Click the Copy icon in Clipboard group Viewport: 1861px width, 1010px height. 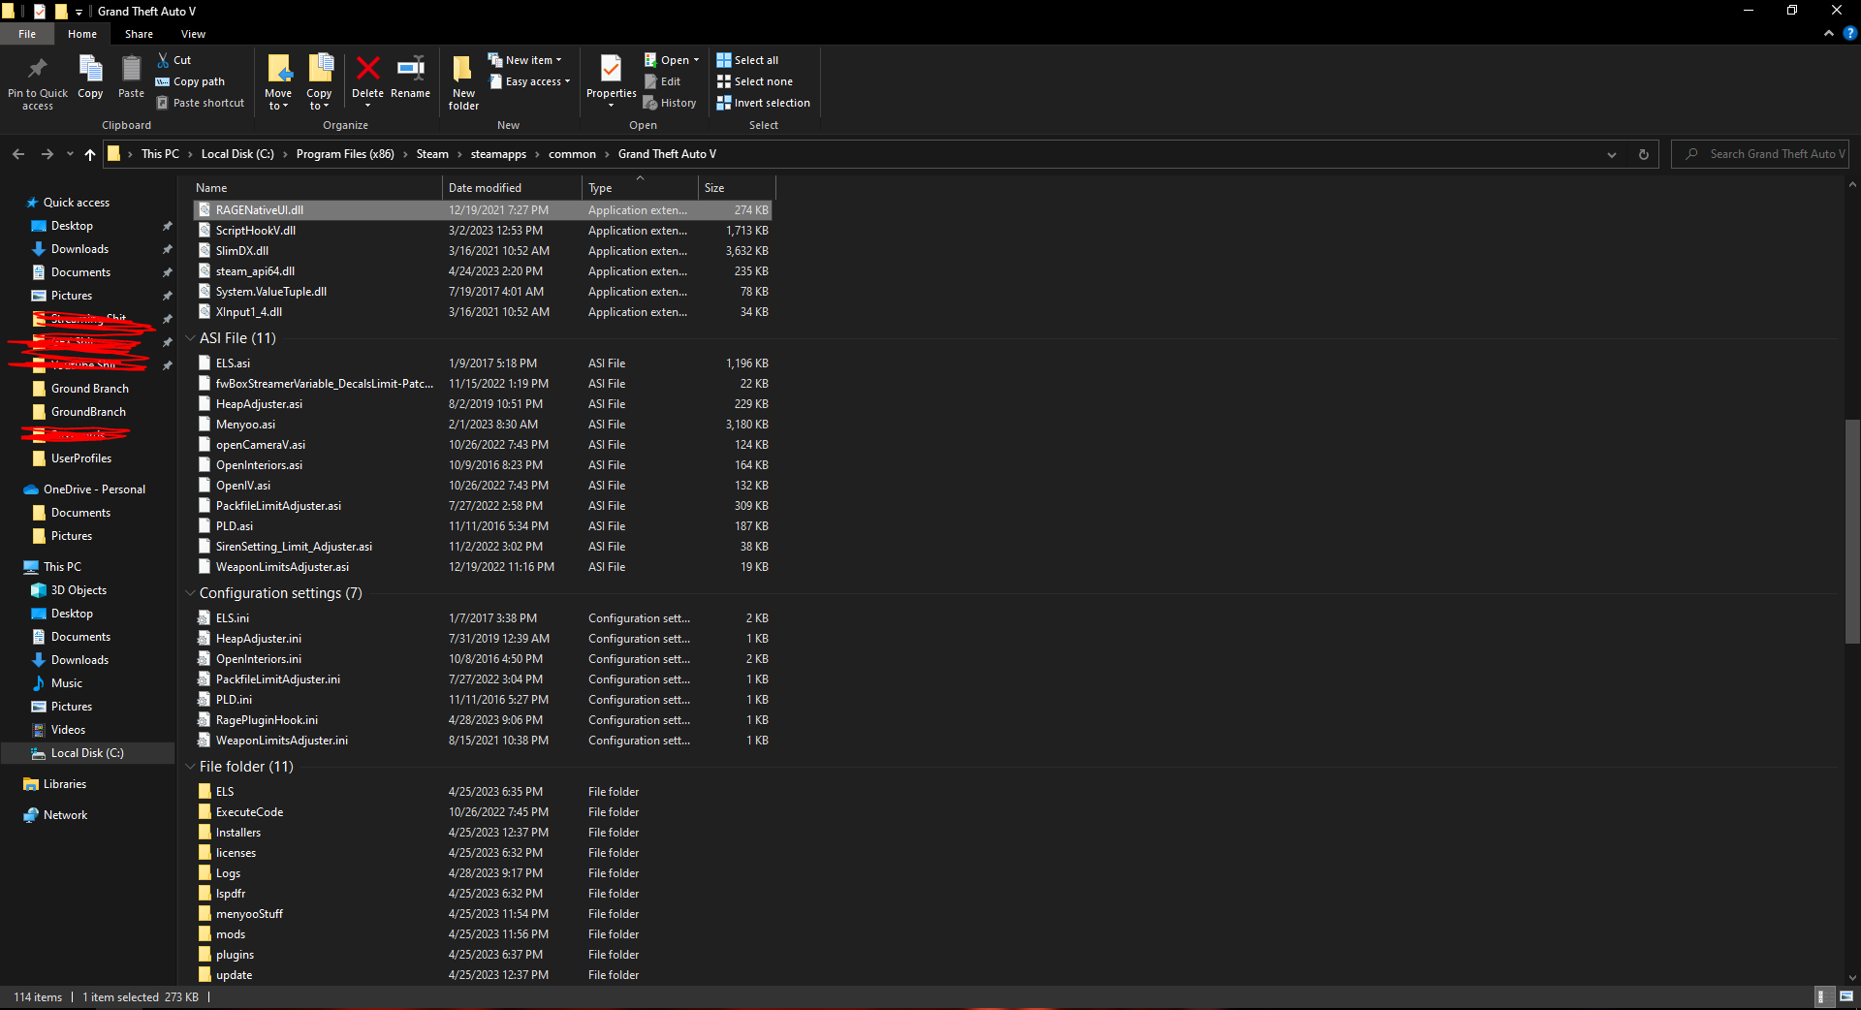point(90,77)
